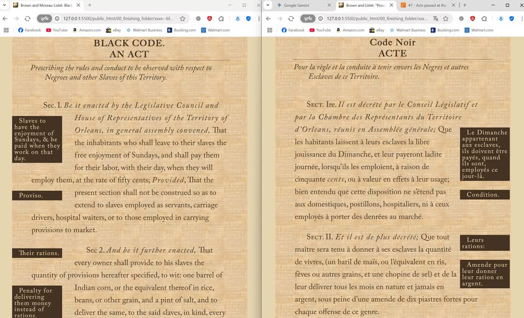Open Walmart.com bookmark in the left window
This screenshot has width=524, height=318.
[x=216, y=30]
